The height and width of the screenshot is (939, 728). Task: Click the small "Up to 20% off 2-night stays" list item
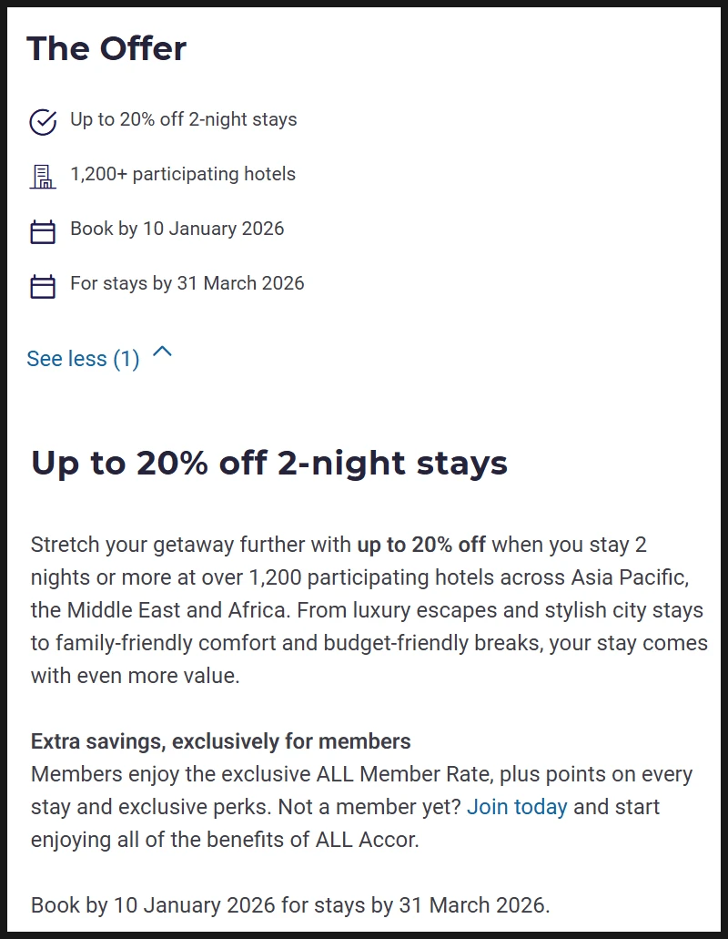pos(184,119)
